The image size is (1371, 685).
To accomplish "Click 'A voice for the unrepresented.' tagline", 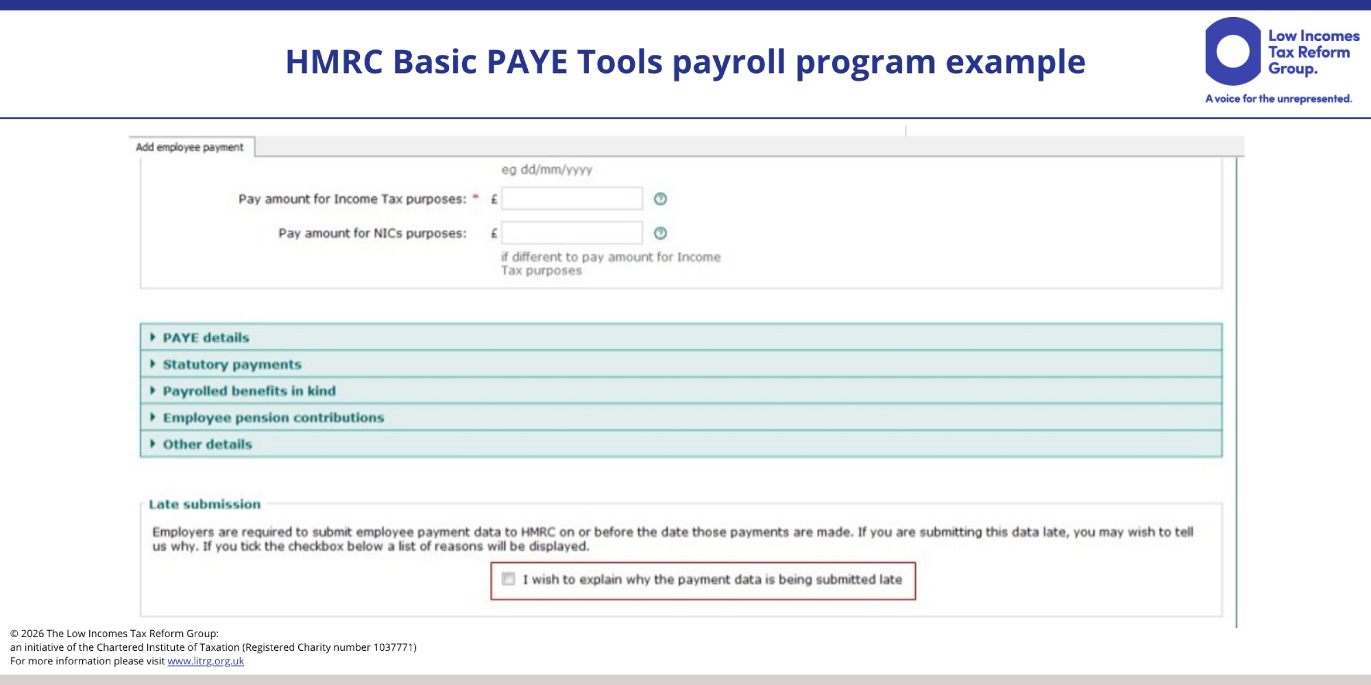I will (x=1278, y=99).
